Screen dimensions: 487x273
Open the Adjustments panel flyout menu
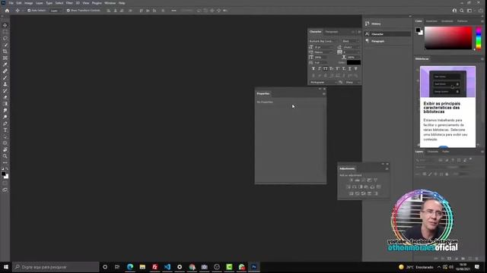387,168
